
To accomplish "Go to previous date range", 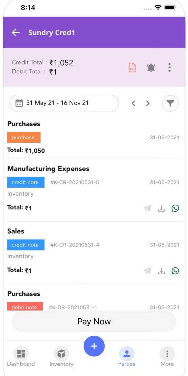I will [133, 103].
